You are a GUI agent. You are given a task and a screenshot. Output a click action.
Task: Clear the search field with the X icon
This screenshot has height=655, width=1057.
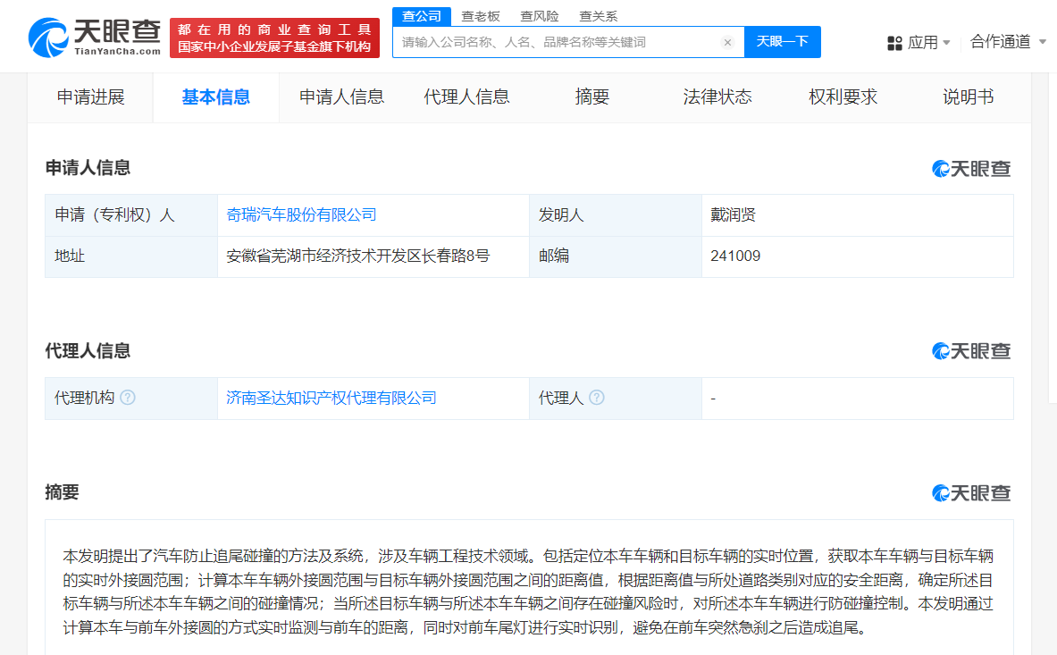tap(727, 43)
